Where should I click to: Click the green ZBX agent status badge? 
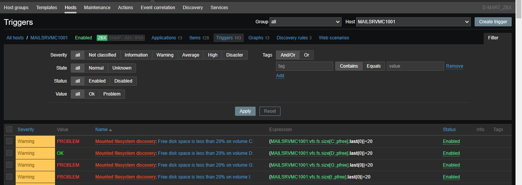pos(102,38)
